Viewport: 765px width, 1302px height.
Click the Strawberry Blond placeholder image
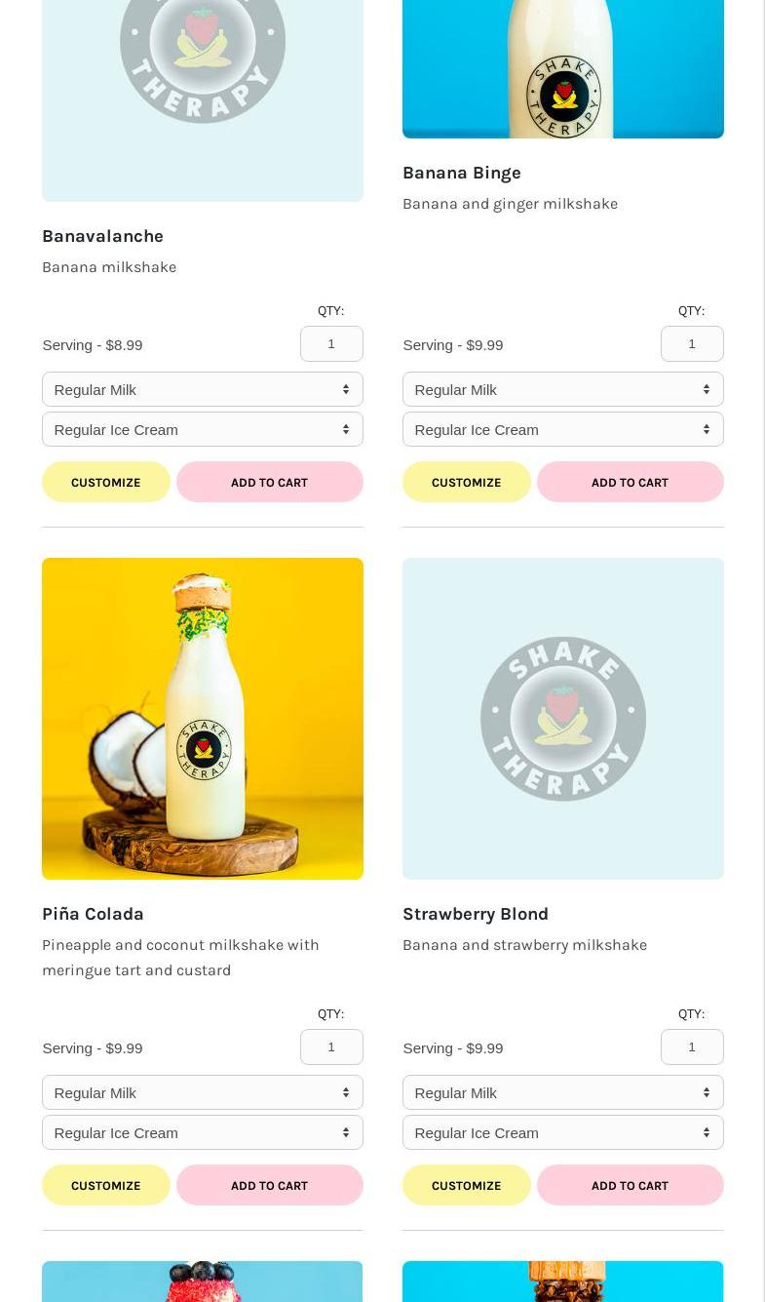pos(563,718)
